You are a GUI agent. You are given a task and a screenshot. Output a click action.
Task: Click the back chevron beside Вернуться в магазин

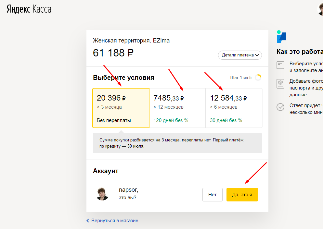(x=87, y=221)
